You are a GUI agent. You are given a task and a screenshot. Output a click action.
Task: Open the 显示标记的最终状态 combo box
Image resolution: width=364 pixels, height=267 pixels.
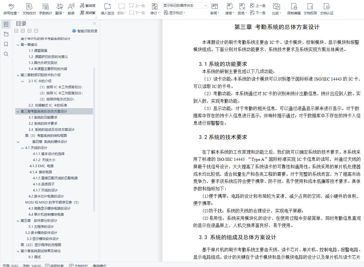pos(185,6)
